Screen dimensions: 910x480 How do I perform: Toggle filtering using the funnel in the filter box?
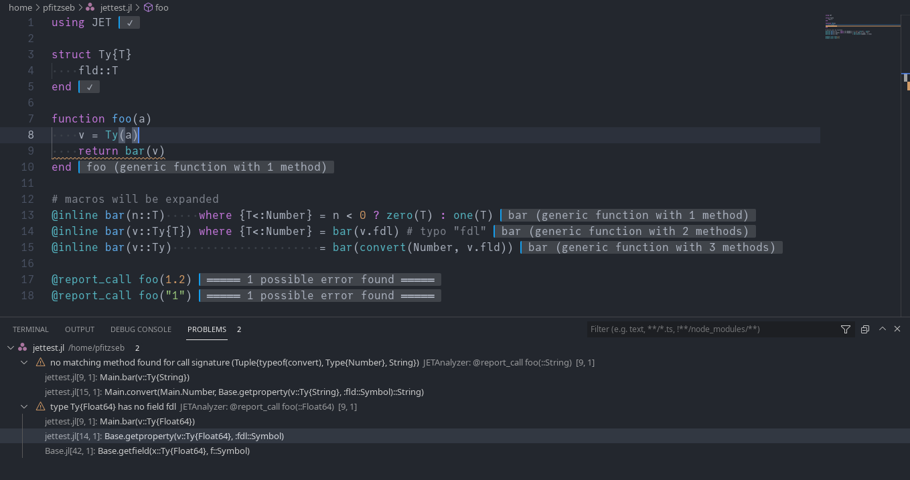(x=845, y=329)
